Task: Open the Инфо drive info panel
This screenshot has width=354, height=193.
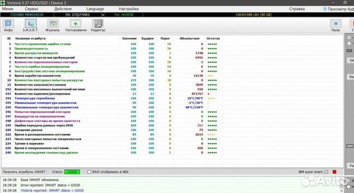Action: (8, 26)
